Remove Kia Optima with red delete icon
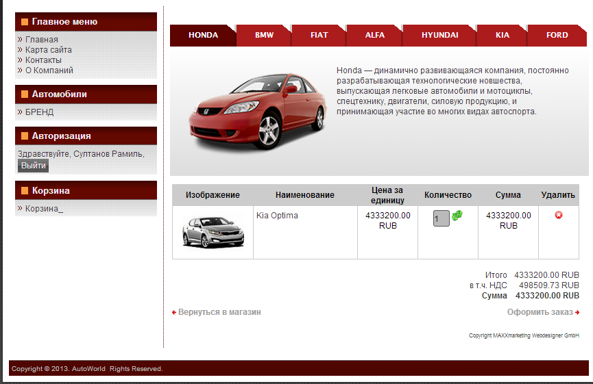The height and width of the screenshot is (384, 593). pyautogui.click(x=559, y=215)
